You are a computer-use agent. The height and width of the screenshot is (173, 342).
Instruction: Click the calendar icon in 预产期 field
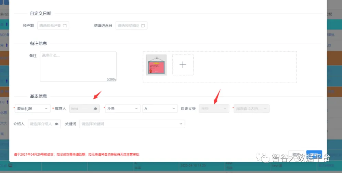click(65, 26)
